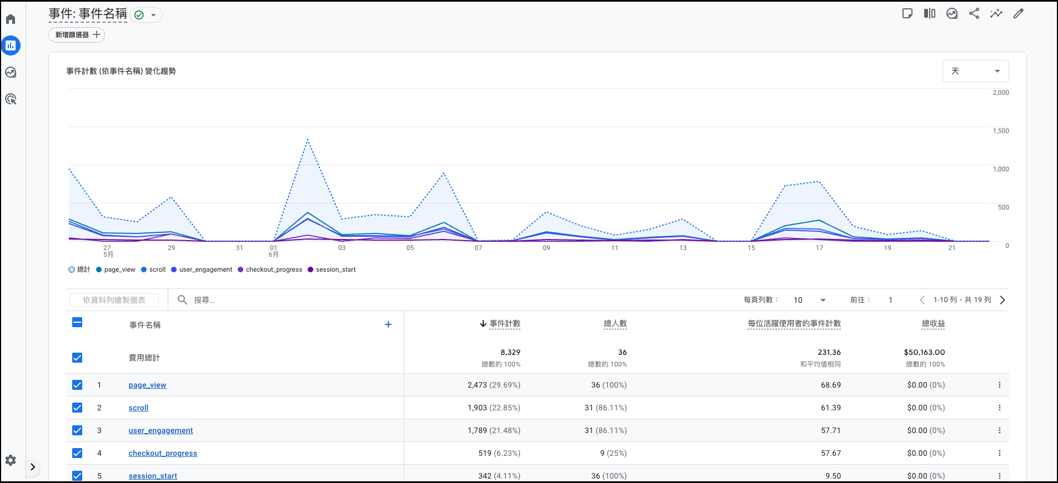The height and width of the screenshot is (483, 1058).
Task: Toggle the scroll legend series
Action: click(153, 270)
